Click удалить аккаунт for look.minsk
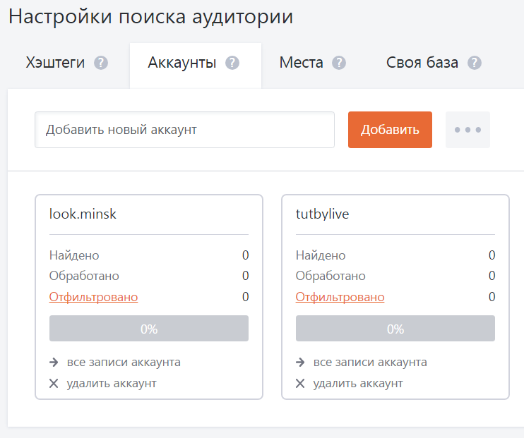This screenshot has height=438, width=524. click(x=112, y=384)
